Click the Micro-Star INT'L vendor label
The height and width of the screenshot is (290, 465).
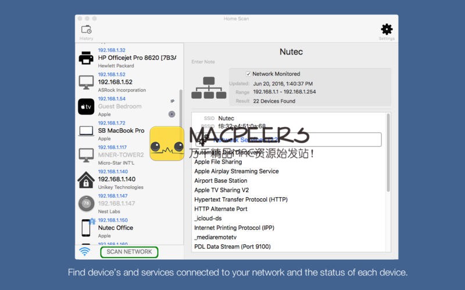click(116, 163)
